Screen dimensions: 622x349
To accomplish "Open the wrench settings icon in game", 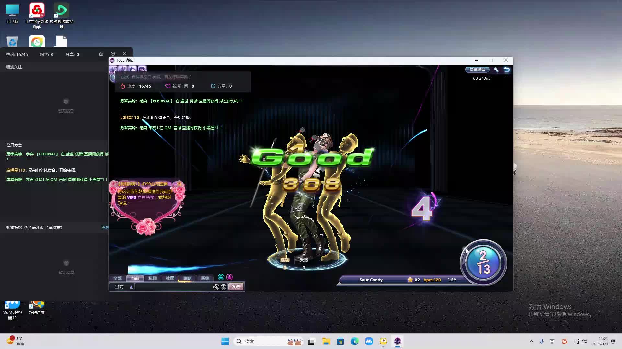I will point(496,70).
